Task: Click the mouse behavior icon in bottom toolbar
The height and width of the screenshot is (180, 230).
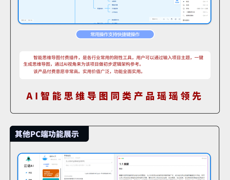Action: pos(172,19)
